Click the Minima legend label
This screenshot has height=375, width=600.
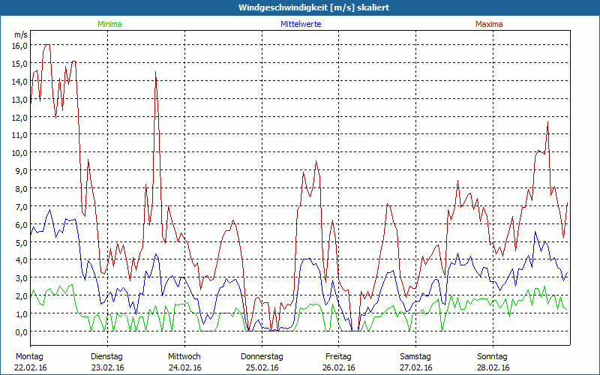(109, 24)
